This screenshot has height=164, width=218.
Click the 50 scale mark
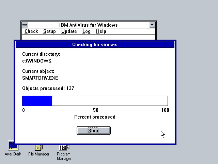96,110
